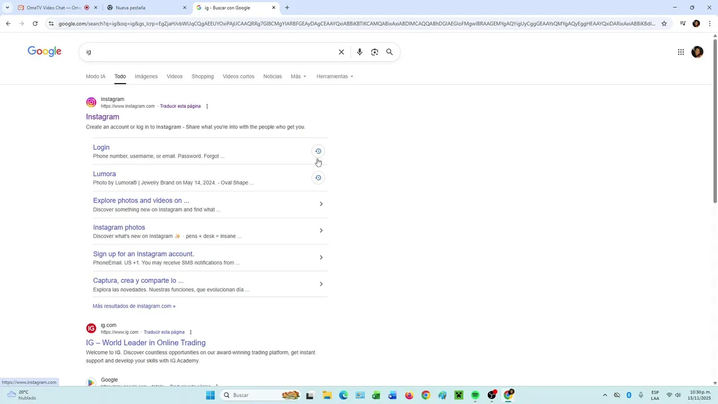Open Excel from the taskbar
The height and width of the screenshot is (404, 718).
(376, 395)
